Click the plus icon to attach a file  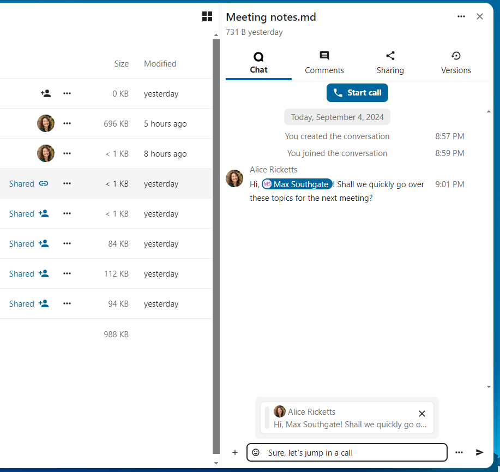pyautogui.click(x=235, y=452)
